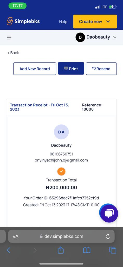Tap the Safari back arrow
Screen dimensions: 123x267
pyautogui.click(x=9, y=250)
